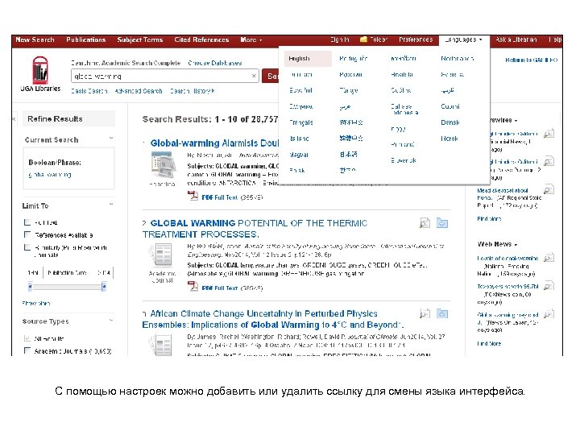Preview the African Climate Change article
The width and height of the screenshot is (580, 435).
[425, 313]
